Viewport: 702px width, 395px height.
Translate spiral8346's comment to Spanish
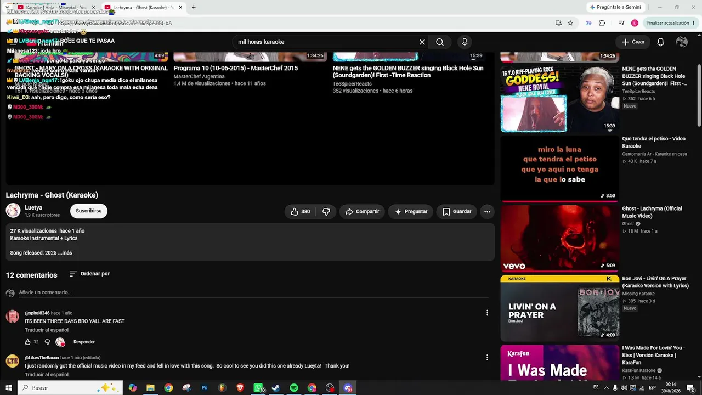[x=47, y=330]
